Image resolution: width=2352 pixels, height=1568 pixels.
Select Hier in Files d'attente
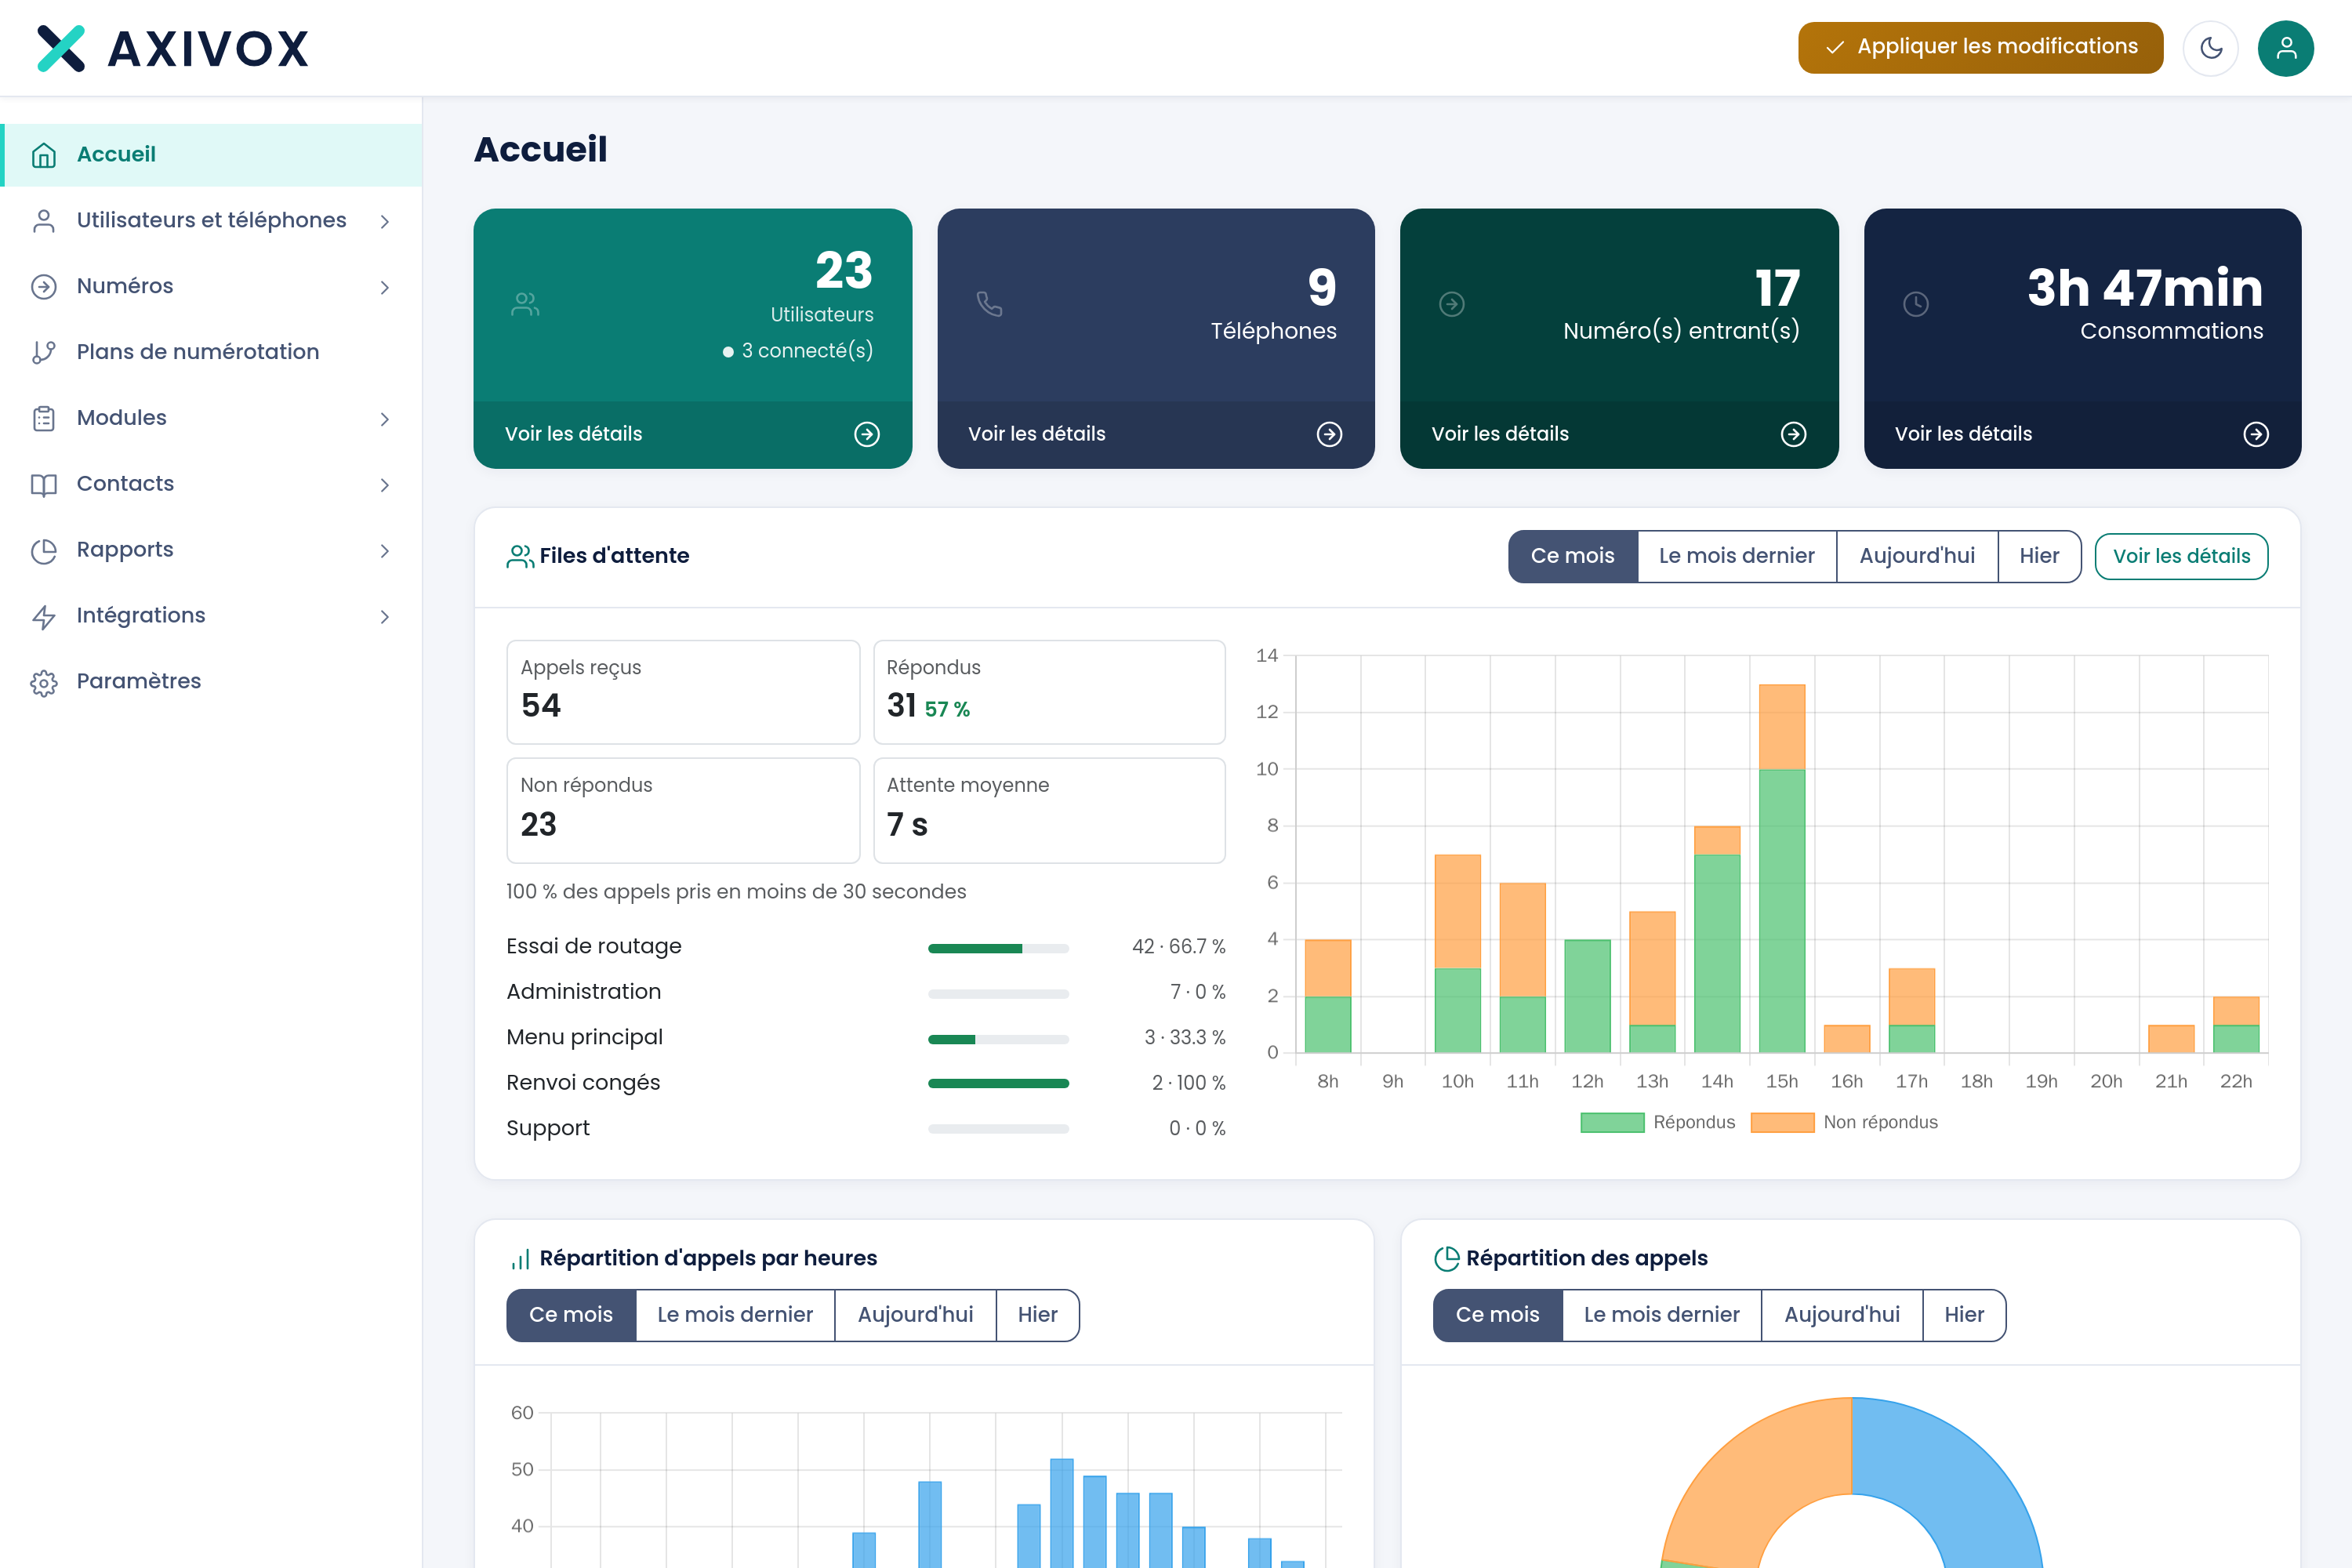tap(2039, 556)
